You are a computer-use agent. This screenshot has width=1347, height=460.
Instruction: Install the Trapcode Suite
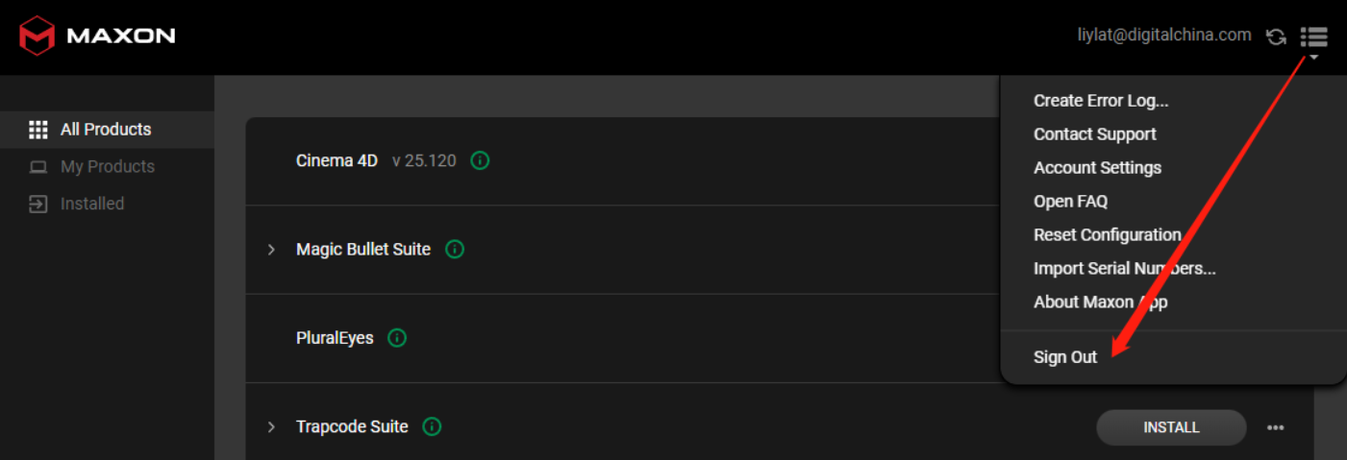pos(1171,427)
